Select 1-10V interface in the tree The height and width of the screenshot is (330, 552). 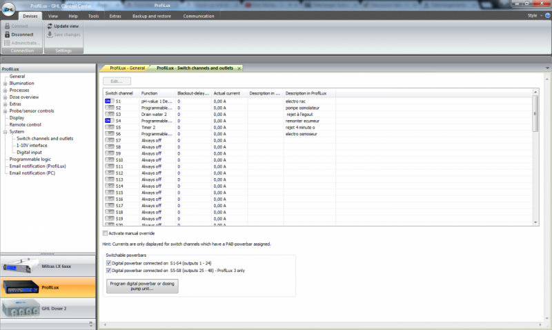(32, 145)
